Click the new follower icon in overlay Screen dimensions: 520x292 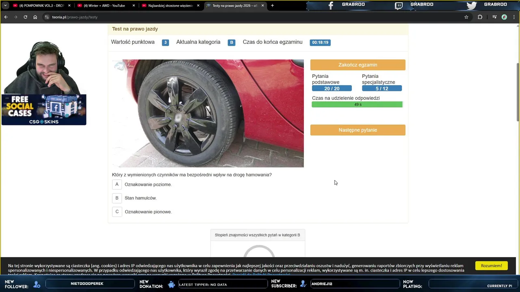pyautogui.click(x=37, y=285)
